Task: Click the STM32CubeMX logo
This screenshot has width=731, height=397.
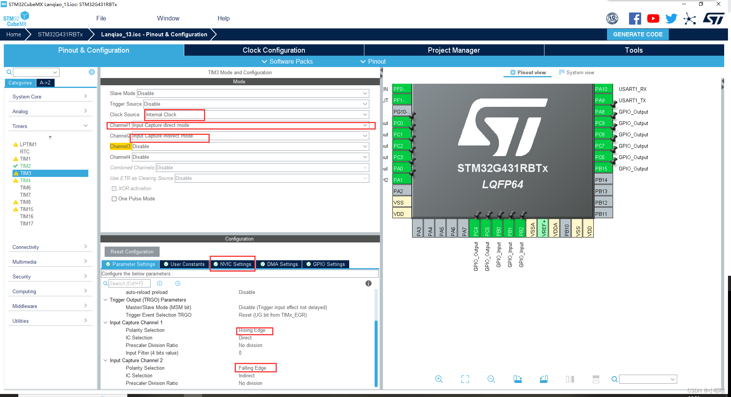Action: (16, 19)
